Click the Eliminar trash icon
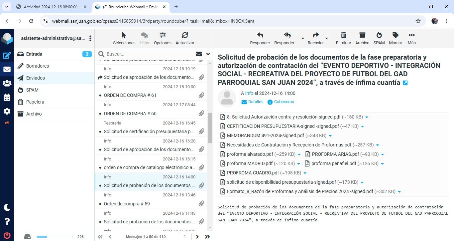The height and width of the screenshot is (241, 454). pos(343,35)
